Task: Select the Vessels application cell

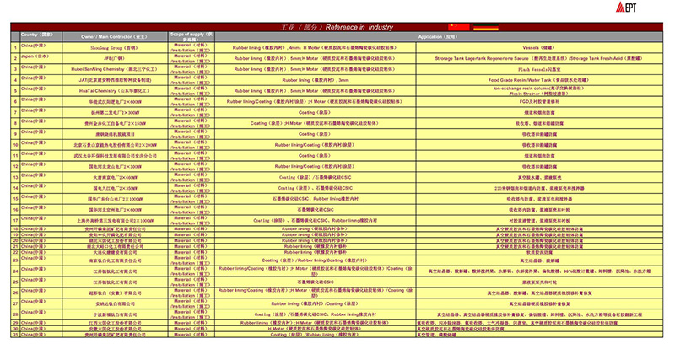Action: 539,48
